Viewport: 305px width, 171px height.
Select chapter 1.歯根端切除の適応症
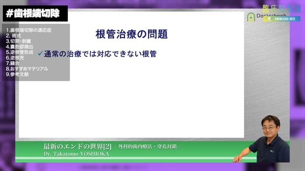29,30
